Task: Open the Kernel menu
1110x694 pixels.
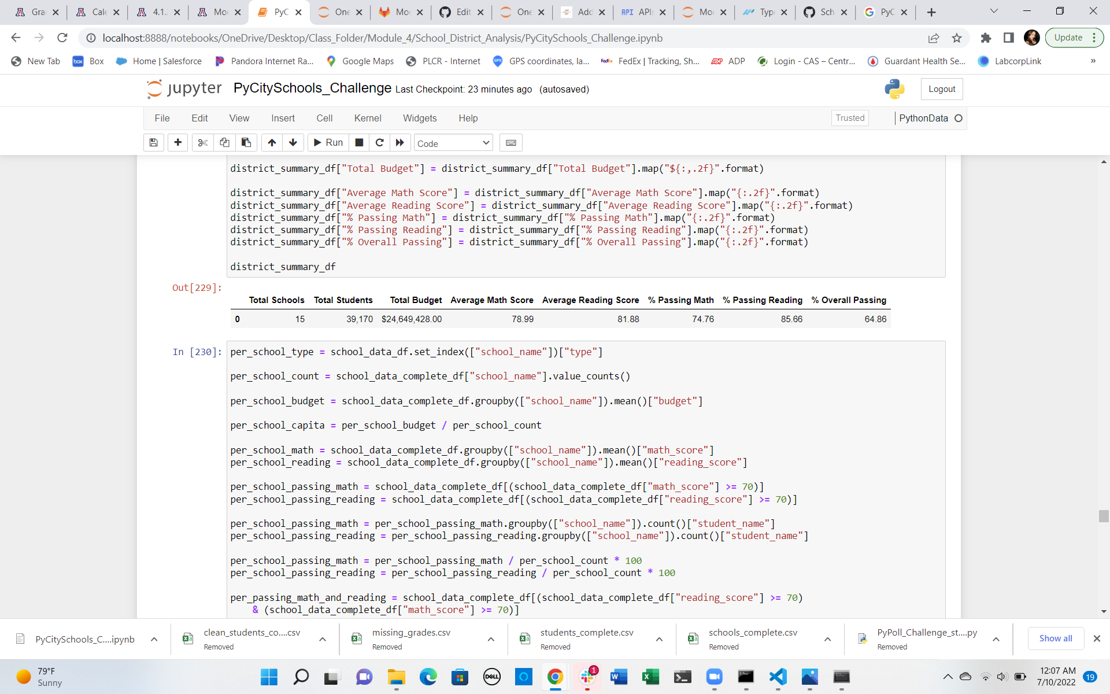Action: [x=368, y=118]
